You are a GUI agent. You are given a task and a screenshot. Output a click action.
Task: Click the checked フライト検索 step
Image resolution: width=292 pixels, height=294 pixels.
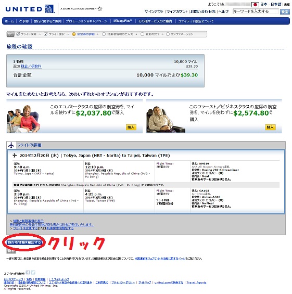(x=26, y=34)
